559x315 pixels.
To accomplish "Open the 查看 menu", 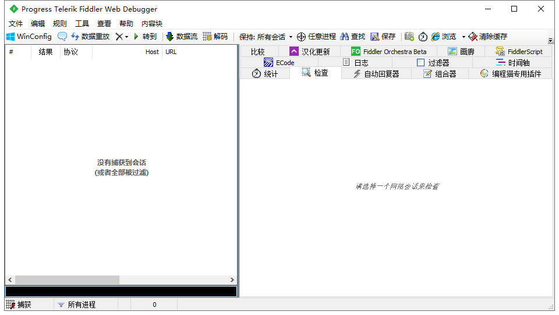I will pos(104,23).
